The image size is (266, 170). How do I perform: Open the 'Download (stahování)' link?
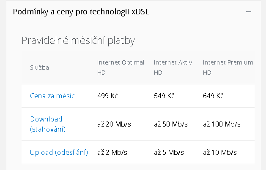(48, 124)
